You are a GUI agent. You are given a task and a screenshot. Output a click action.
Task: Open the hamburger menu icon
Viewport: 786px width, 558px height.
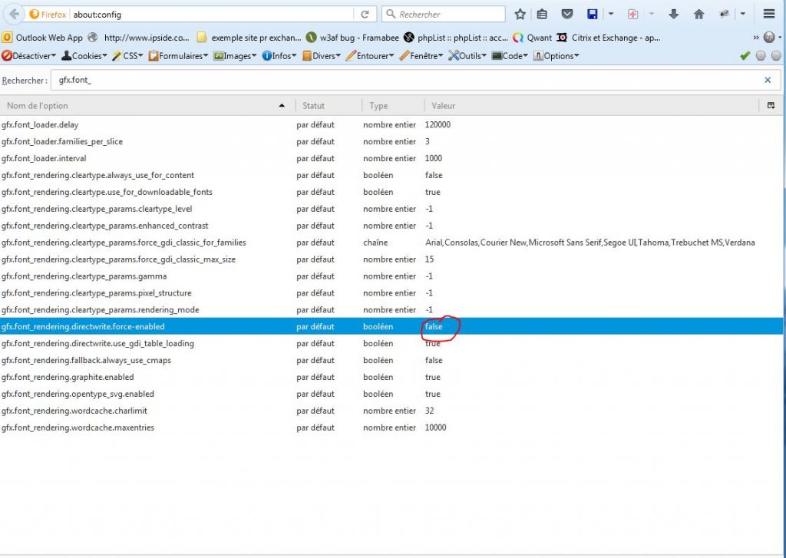tap(769, 14)
